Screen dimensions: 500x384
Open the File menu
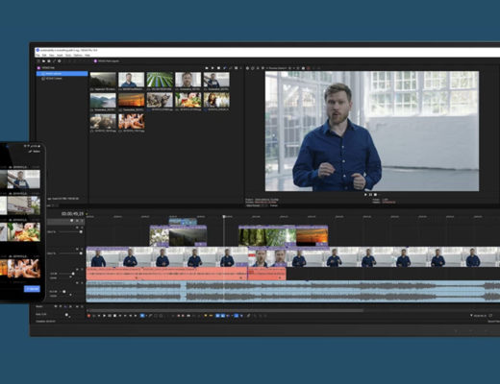click(37, 55)
